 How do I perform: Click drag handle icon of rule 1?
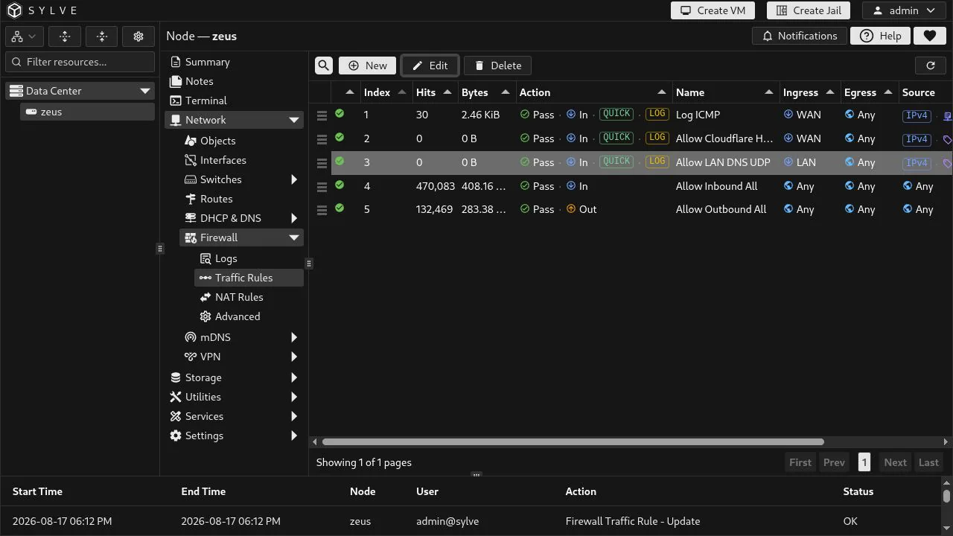point(322,115)
